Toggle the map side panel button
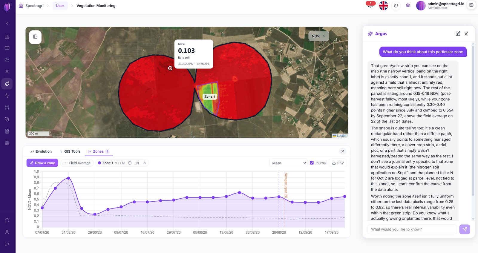This screenshot has height=253, width=478. [x=35, y=37]
